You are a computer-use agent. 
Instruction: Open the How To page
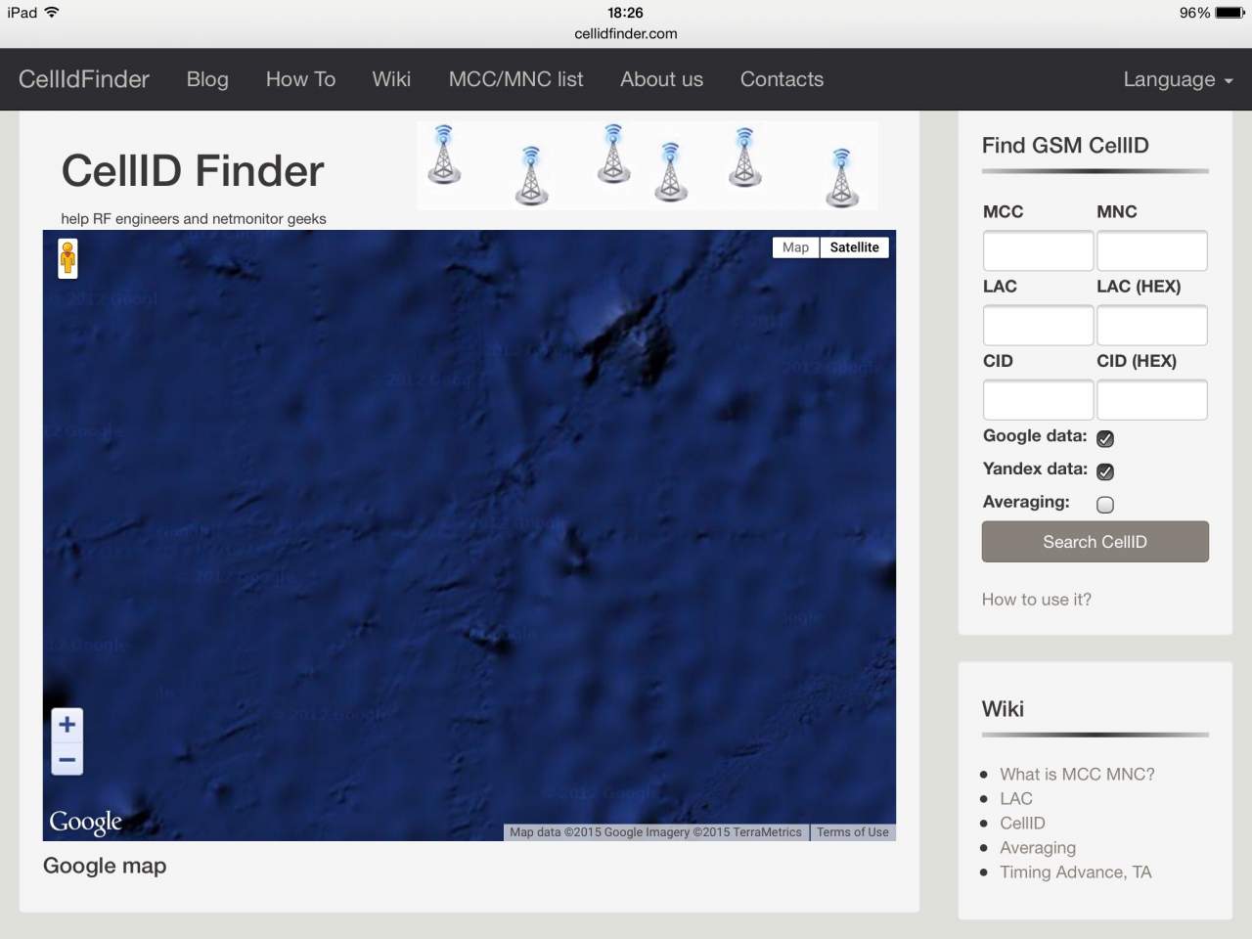click(x=300, y=79)
